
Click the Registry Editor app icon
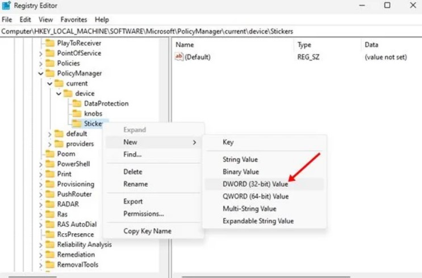(6, 5)
